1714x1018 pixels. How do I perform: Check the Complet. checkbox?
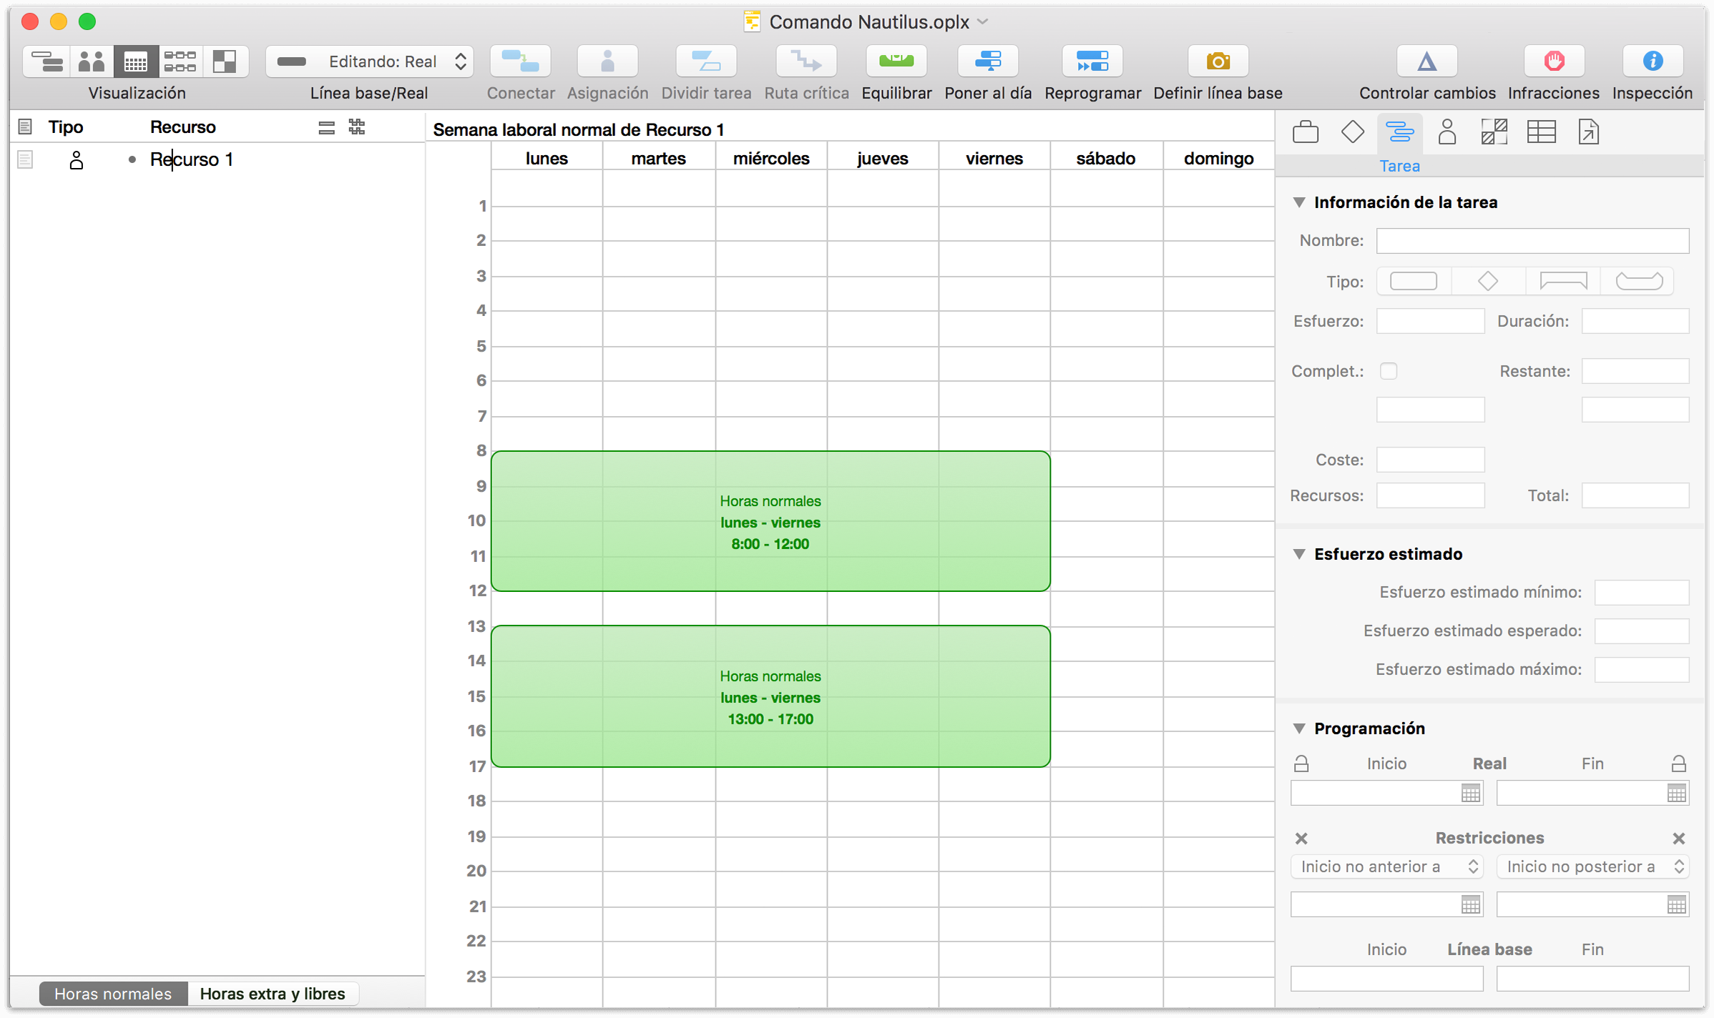[x=1389, y=371]
